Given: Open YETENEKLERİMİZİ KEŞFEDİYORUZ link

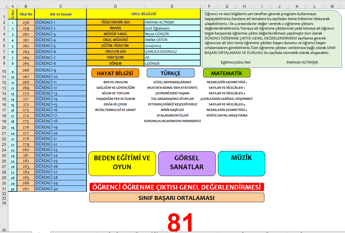Looking at the screenshot, I should tap(172, 104).
